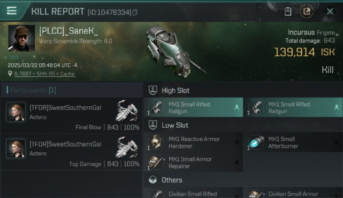Open B-T6BT location link
Viewport: 343px width, 198px height.
pos(45,74)
